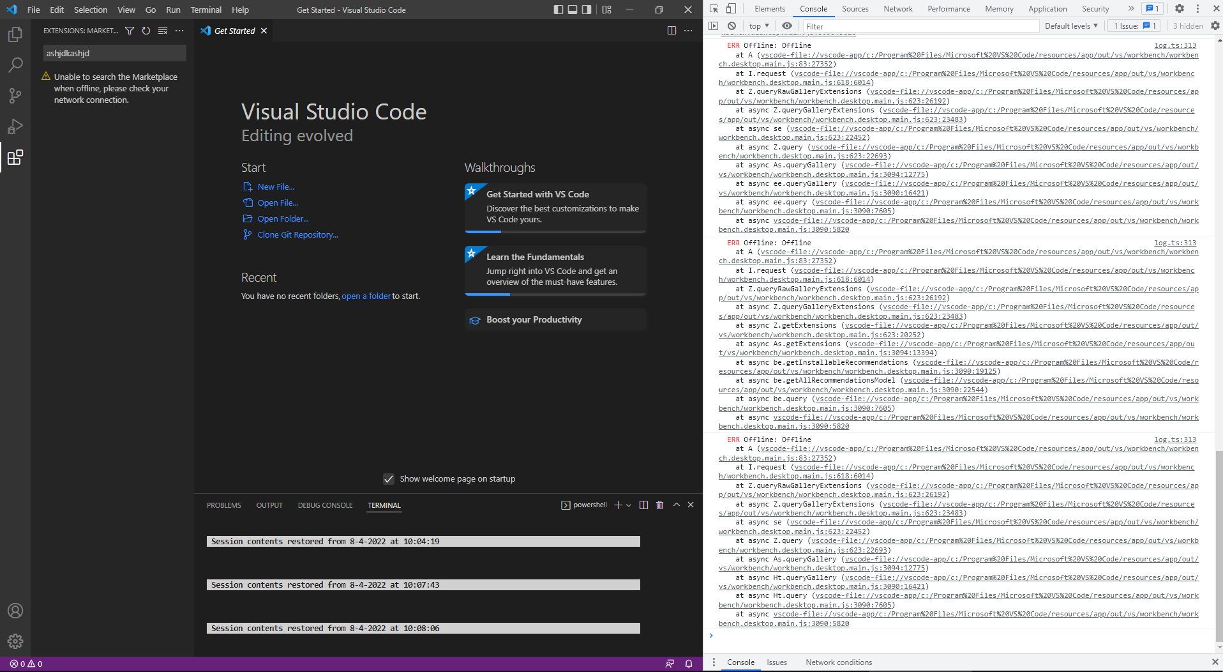Click the Clone Git Repository link

(297, 234)
